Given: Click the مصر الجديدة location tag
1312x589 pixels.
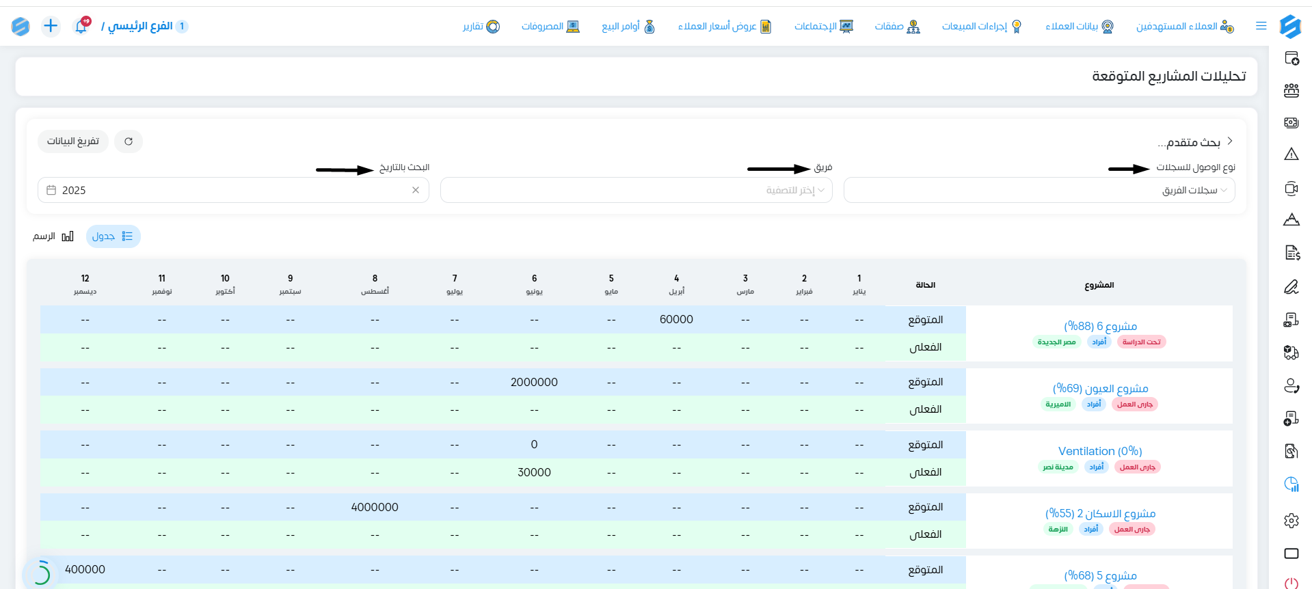Looking at the screenshot, I should pos(1056,342).
